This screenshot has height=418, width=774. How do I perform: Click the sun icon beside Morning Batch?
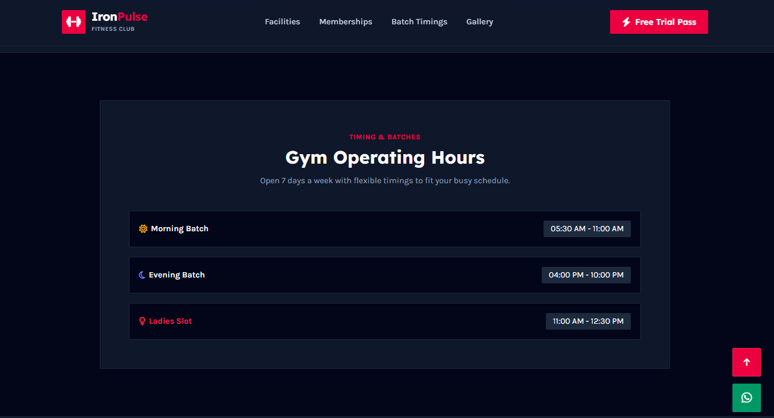pos(143,229)
